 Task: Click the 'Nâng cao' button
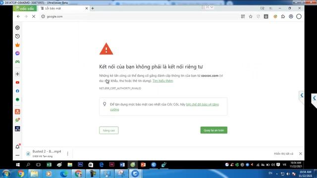coord(109,131)
